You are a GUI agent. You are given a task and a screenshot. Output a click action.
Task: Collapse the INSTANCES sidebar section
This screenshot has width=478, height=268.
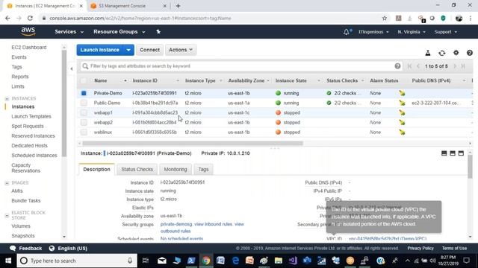[x=7, y=98]
